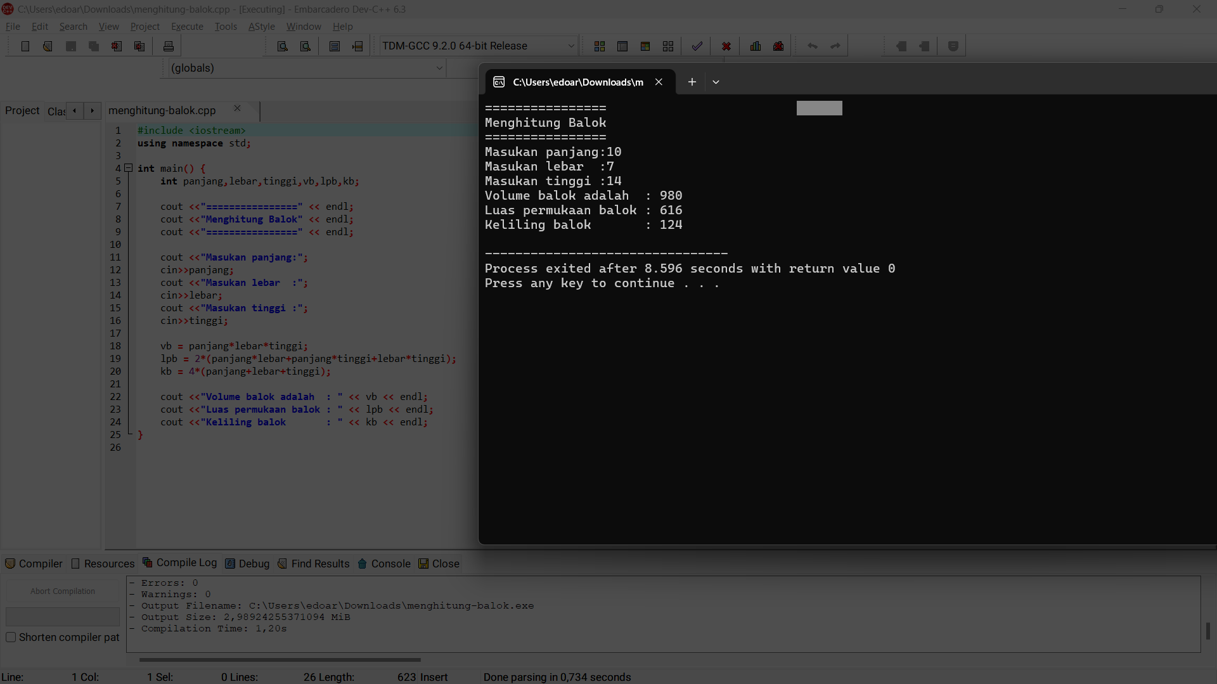The height and width of the screenshot is (684, 1217).
Task: Create a new source file
Action: [25, 46]
